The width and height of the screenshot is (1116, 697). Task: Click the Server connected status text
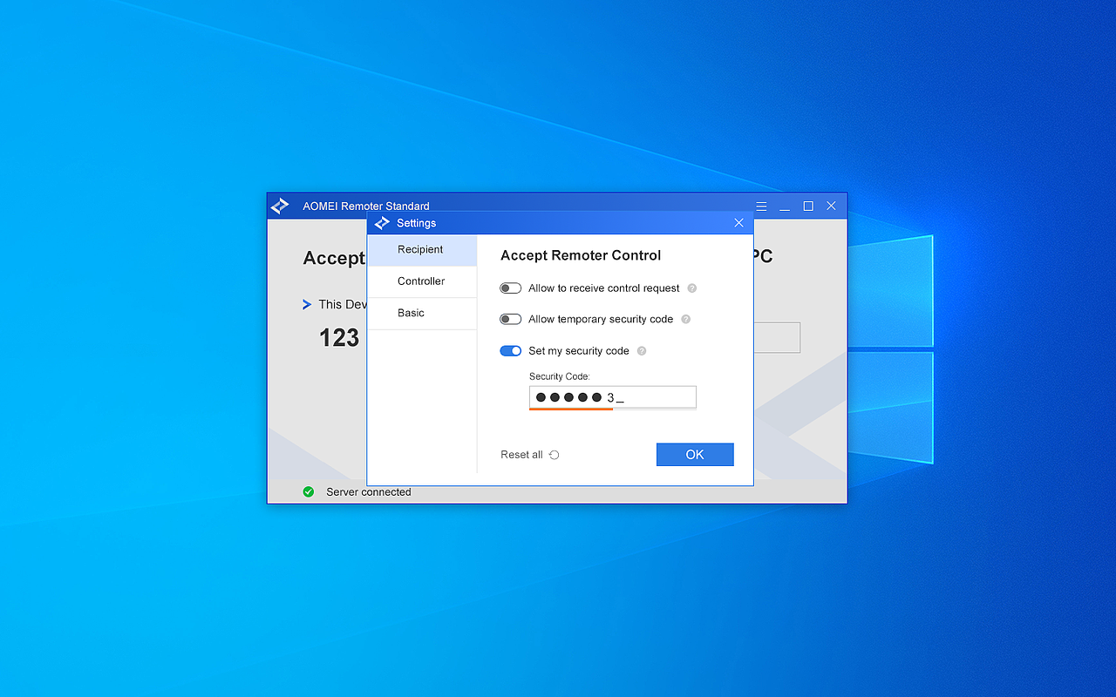pos(369,492)
